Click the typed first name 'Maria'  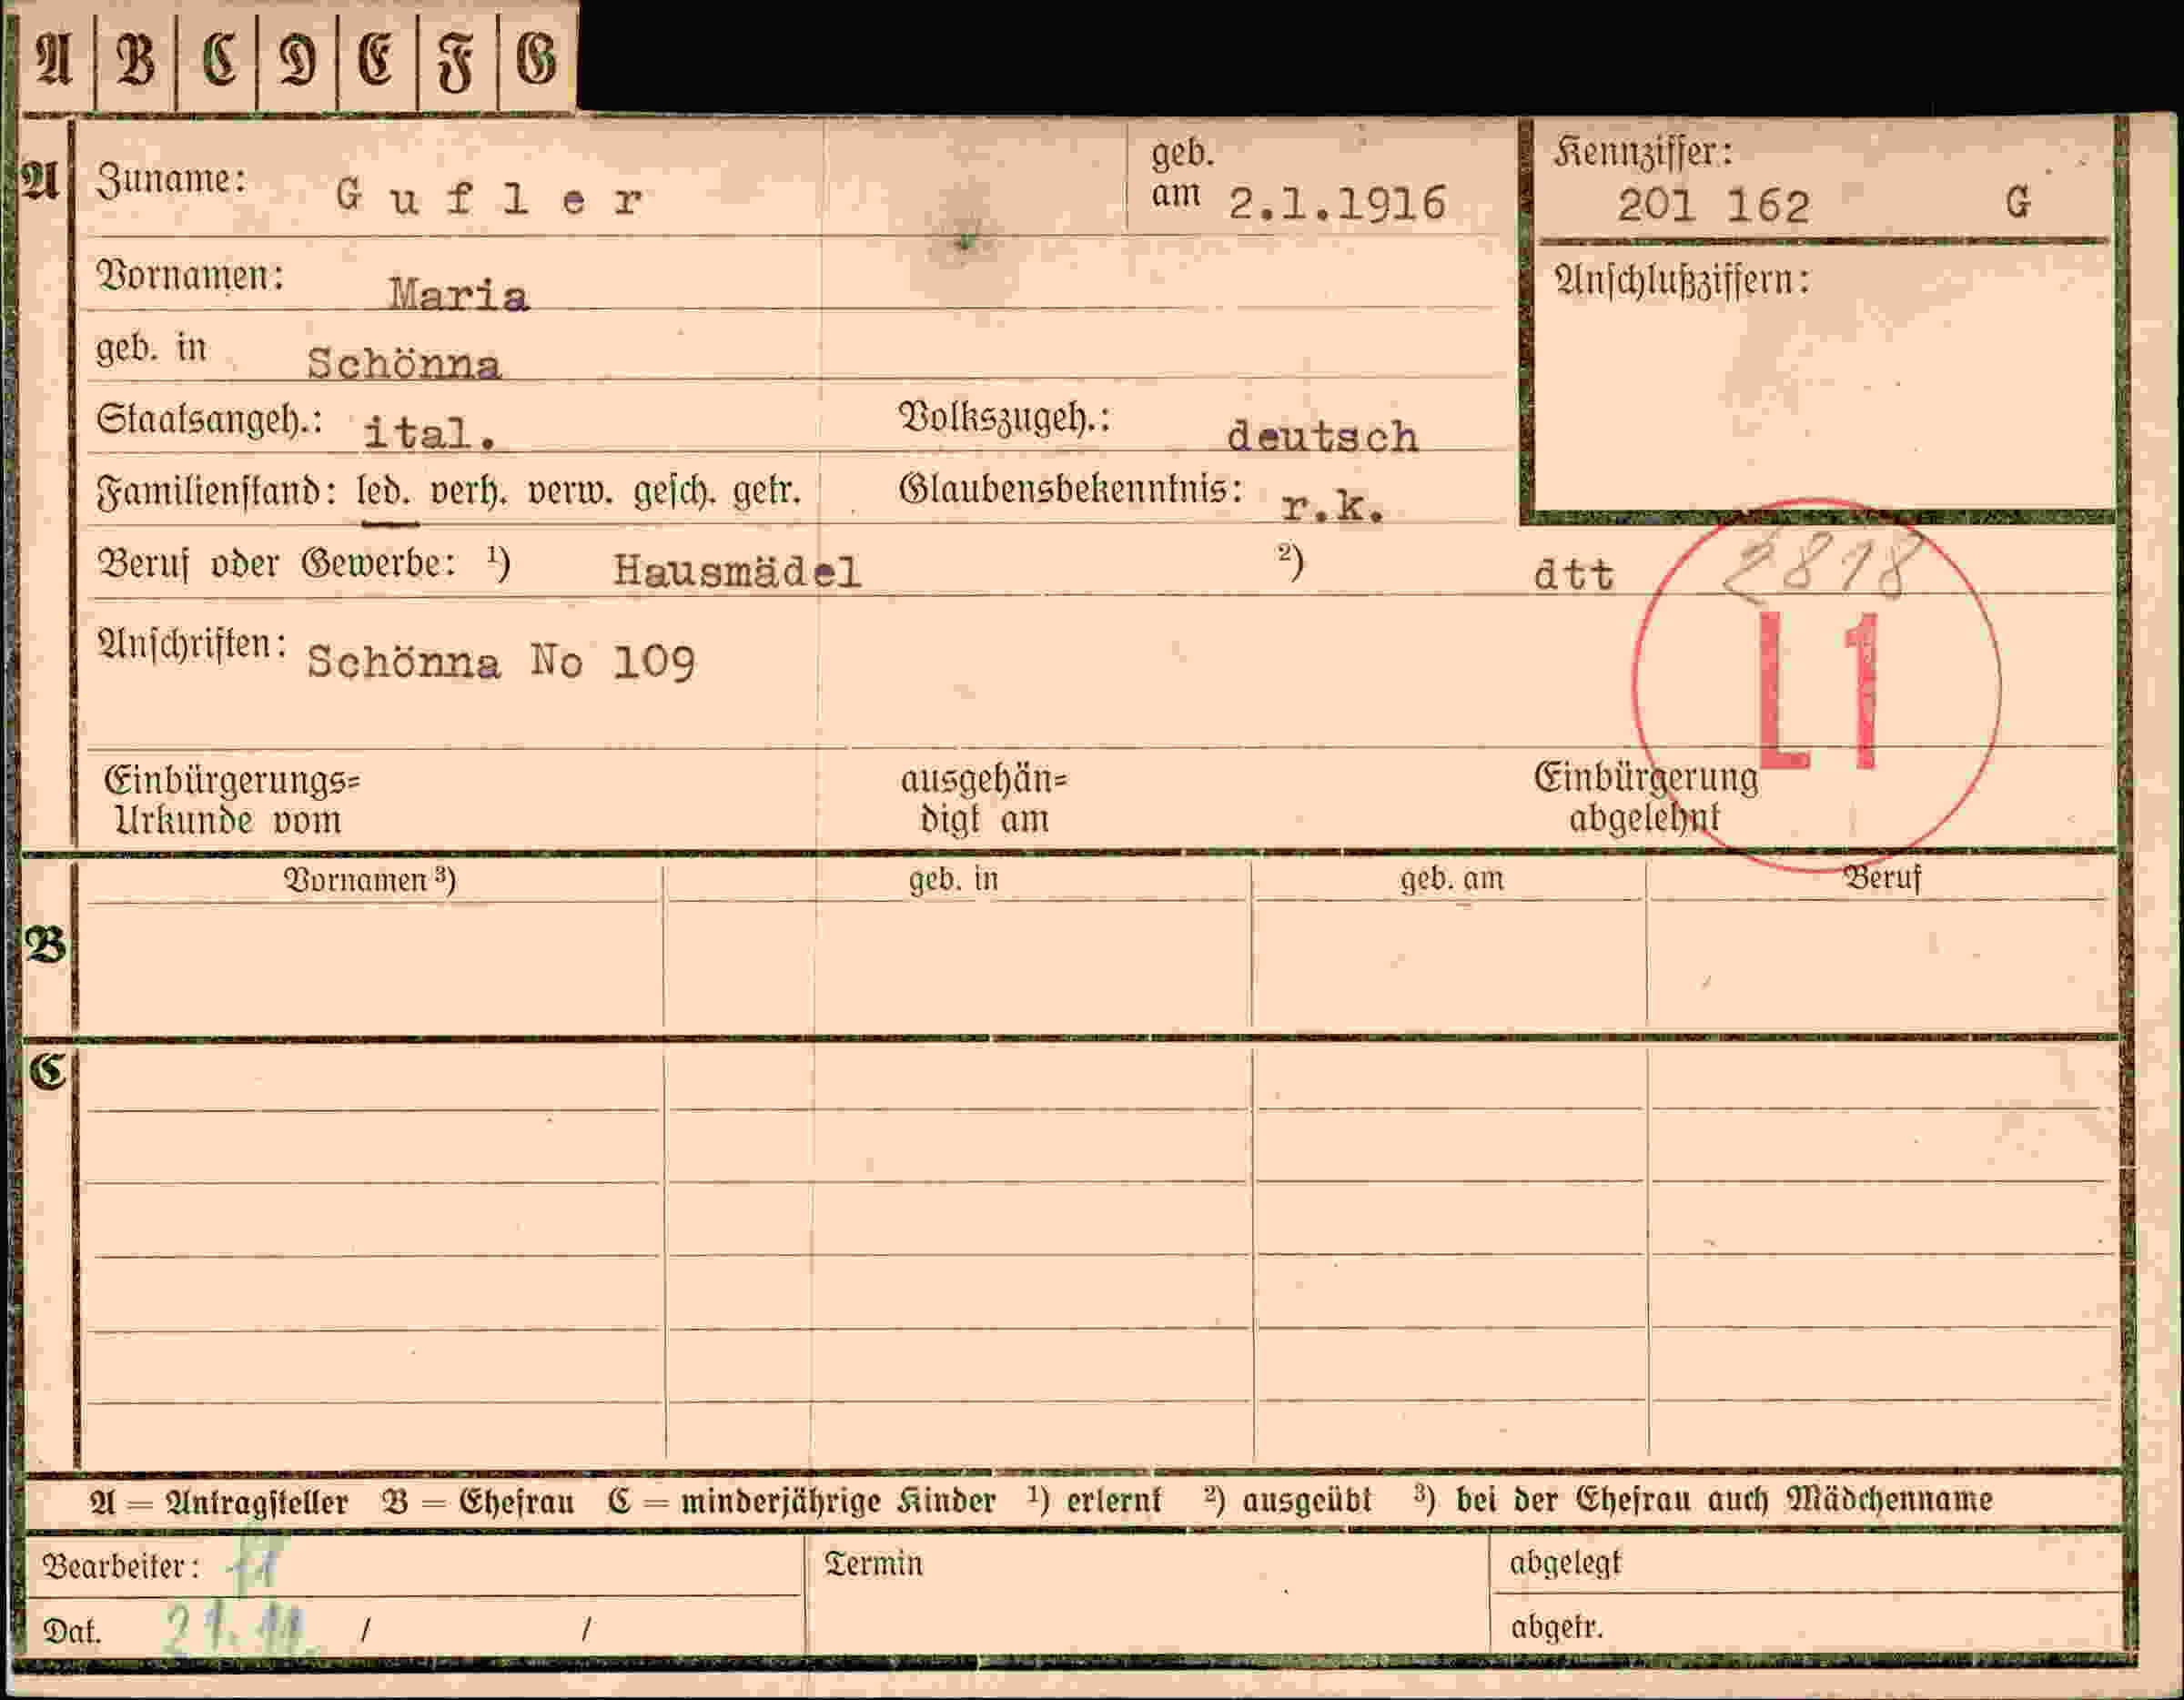(458, 296)
